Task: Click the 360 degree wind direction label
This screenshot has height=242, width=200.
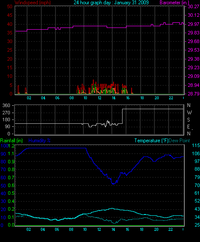Action: click(x=6, y=105)
